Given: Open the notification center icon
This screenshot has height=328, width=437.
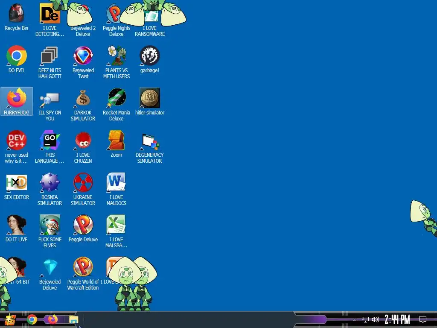Looking at the screenshot, I should tap(423, 319).
